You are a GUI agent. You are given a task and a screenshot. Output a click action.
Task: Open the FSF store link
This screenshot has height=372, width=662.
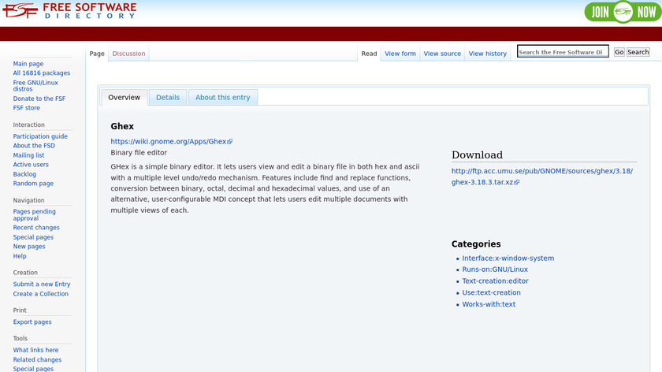(26, 108)
